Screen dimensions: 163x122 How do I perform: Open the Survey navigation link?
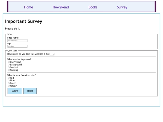click(x=122, y=7)
